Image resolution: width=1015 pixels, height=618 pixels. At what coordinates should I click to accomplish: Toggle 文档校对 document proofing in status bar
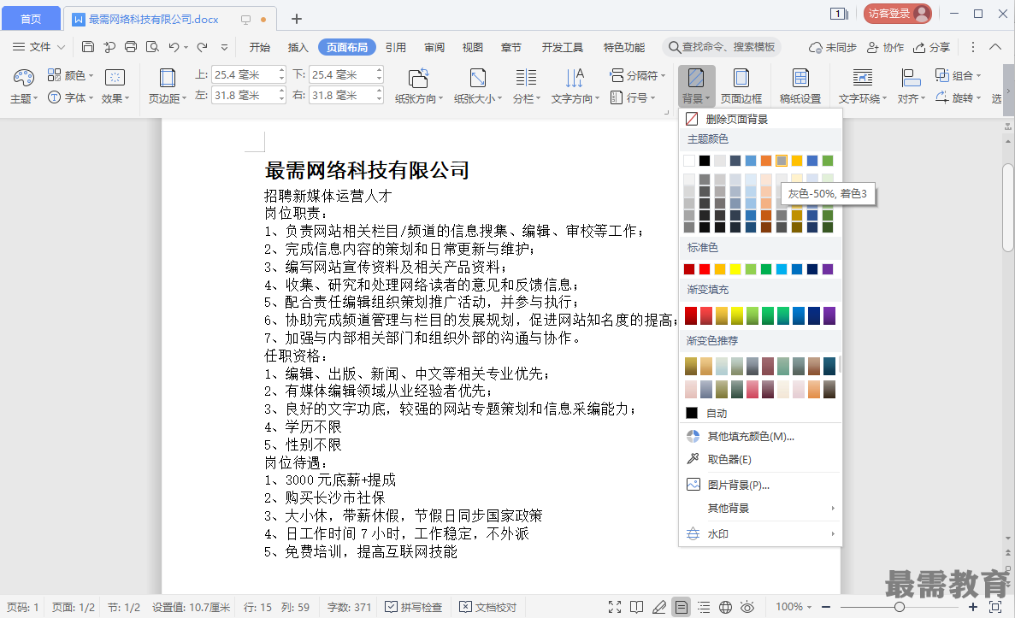coord(488,607)
